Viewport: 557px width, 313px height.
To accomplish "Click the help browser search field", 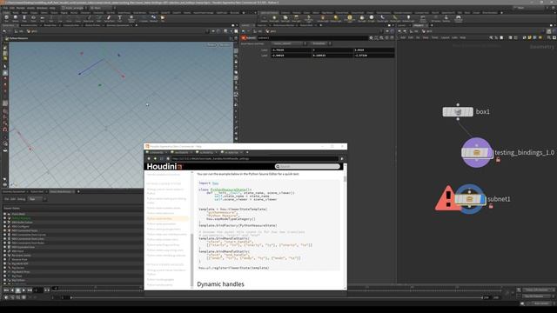I will pos(307,166).
